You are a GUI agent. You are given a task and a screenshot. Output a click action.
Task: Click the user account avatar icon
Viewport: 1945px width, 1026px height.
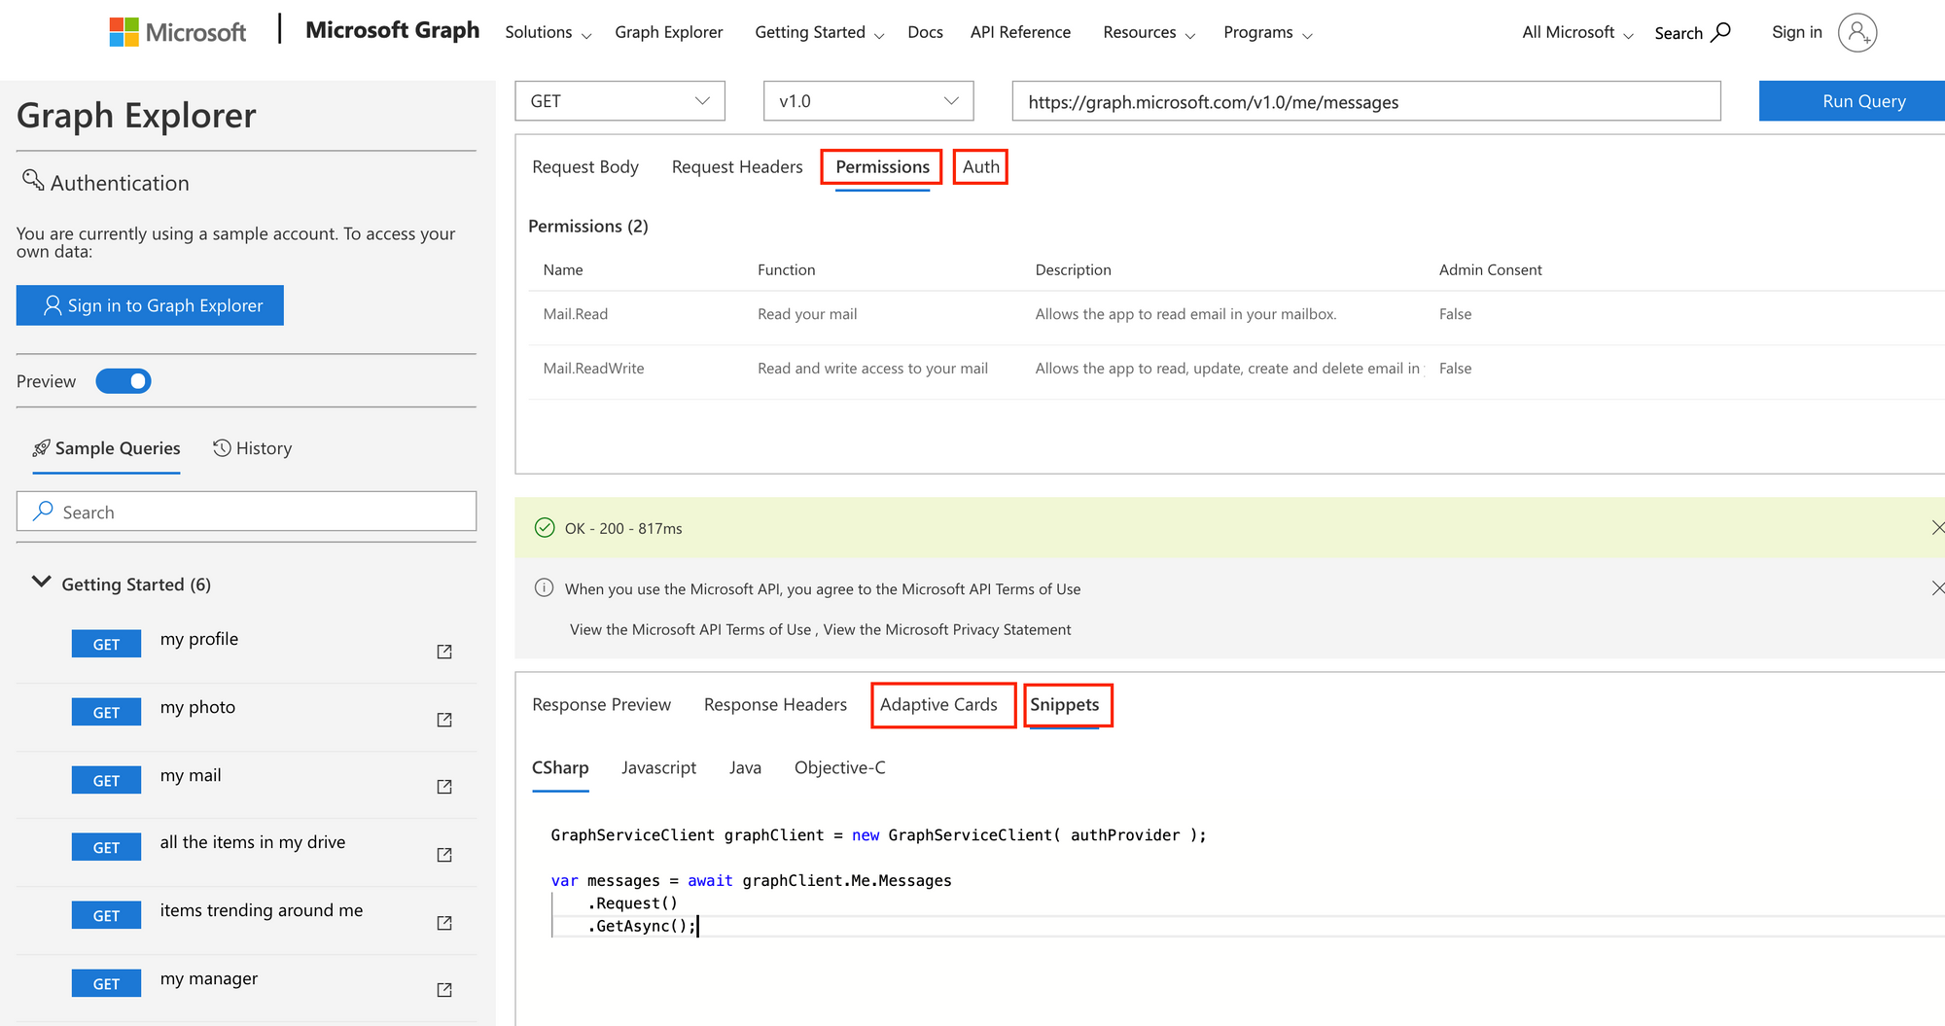click(1857, 32)
